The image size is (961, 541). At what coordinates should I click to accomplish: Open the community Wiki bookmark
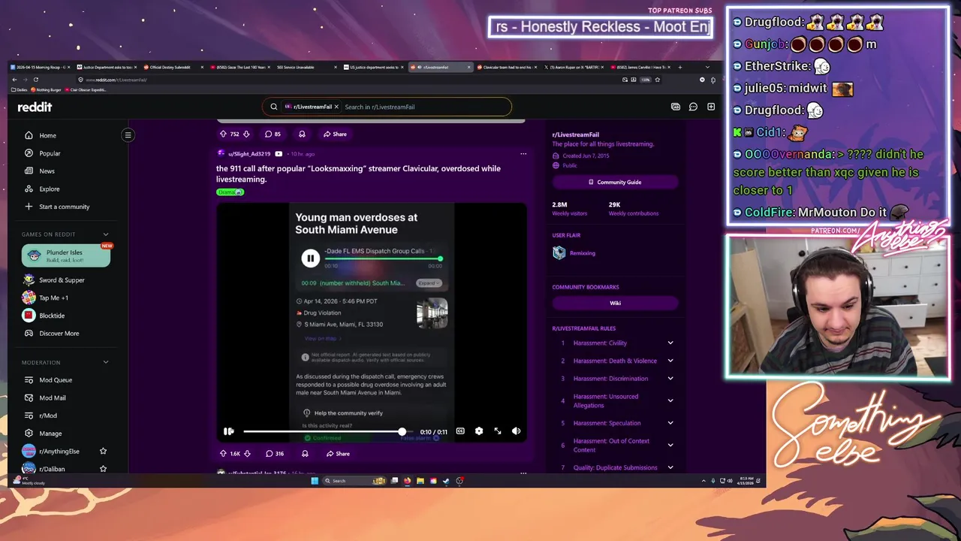pyautogui.click(x=615, y=303)
